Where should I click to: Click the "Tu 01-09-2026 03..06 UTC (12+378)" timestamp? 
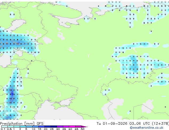coord(133,124)
